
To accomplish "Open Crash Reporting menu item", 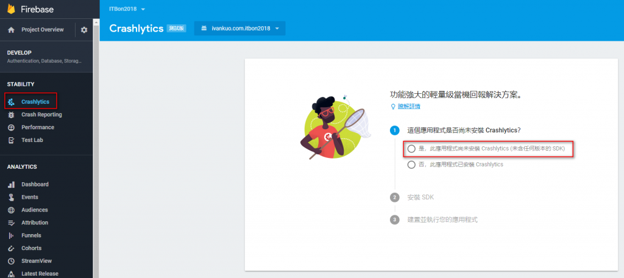I will (x=41, y=115).
